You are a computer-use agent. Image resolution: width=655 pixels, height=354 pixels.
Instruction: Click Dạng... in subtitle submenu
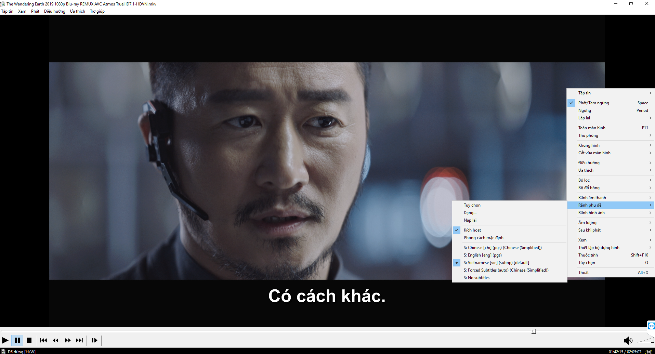510,213
